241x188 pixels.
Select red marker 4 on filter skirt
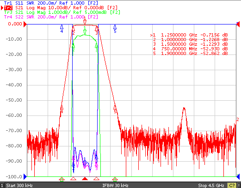coord(62,107)
